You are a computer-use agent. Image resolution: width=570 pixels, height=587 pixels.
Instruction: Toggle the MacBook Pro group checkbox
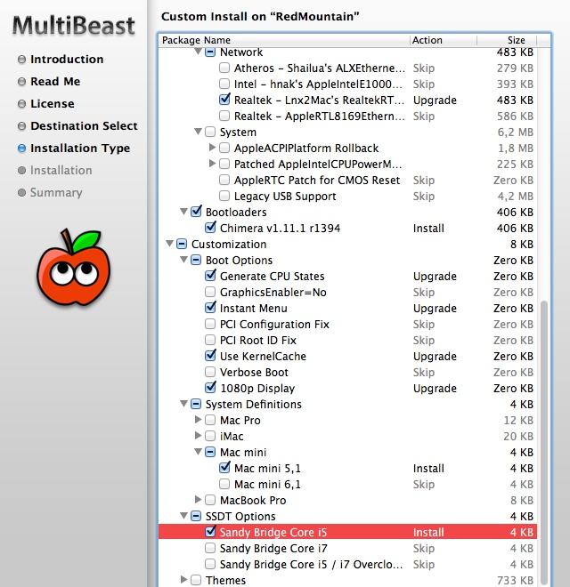coord(210,500)
